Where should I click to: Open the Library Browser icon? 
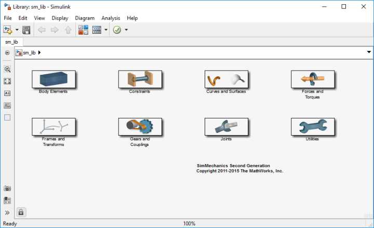83,30
